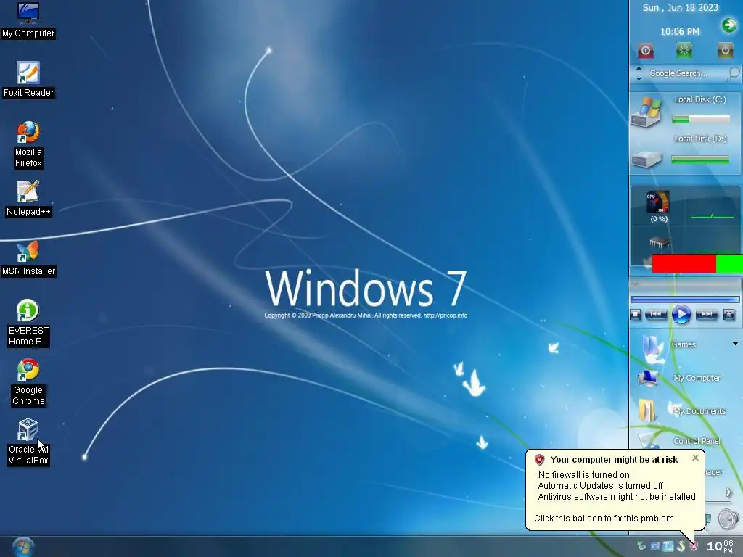Click the chevron arrow at the sidebar bottom

pyautogui.click(x=728, y=492)
